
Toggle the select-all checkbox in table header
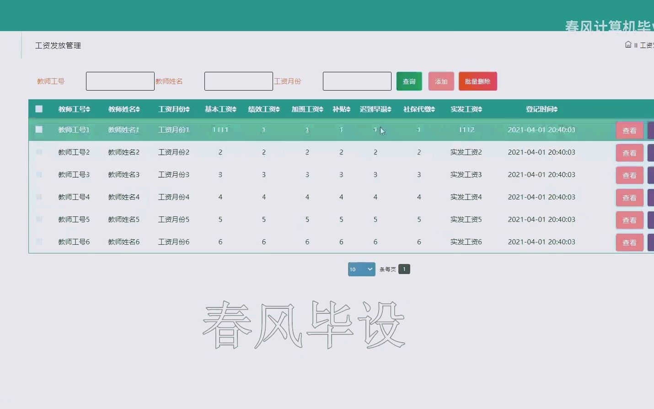(39, 109)
